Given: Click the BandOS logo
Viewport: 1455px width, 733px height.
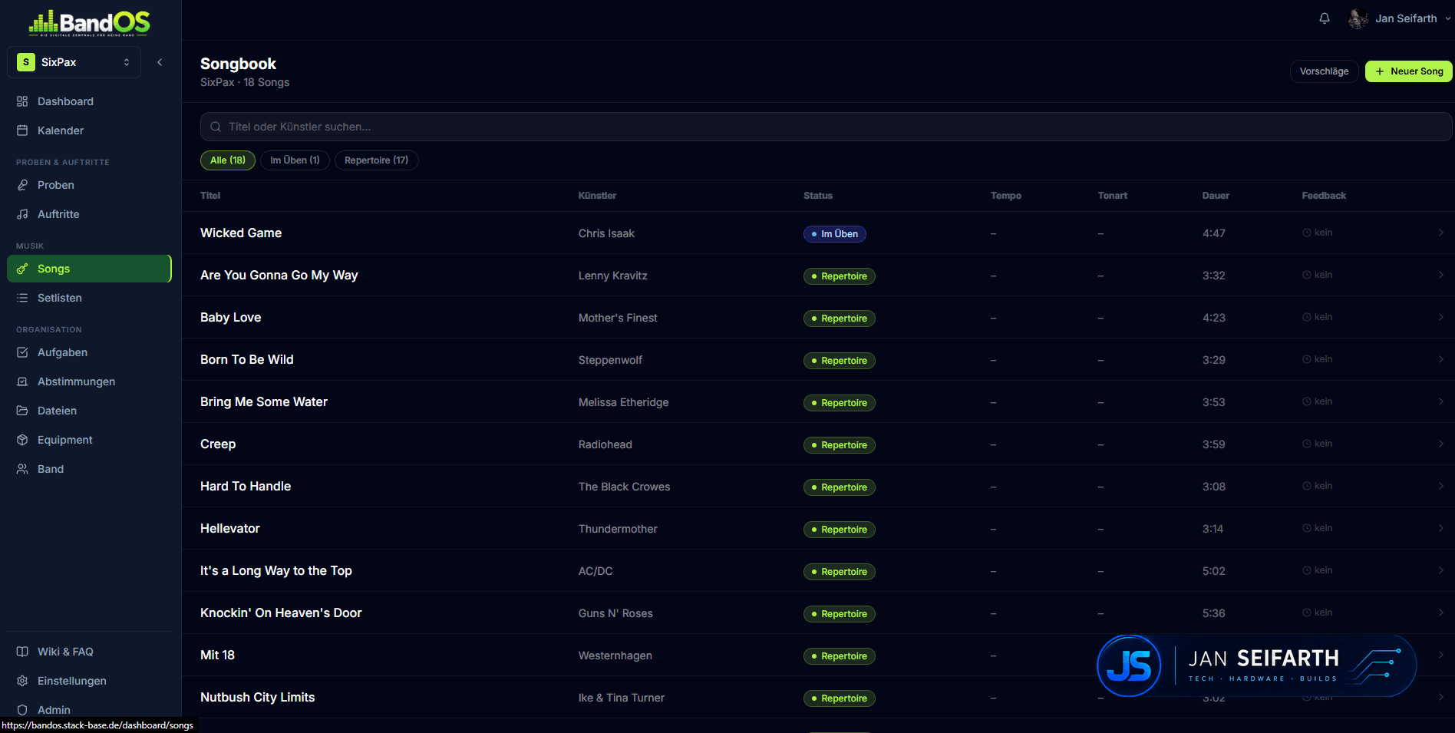Looking at the screenshot, I should click(90, 23).
